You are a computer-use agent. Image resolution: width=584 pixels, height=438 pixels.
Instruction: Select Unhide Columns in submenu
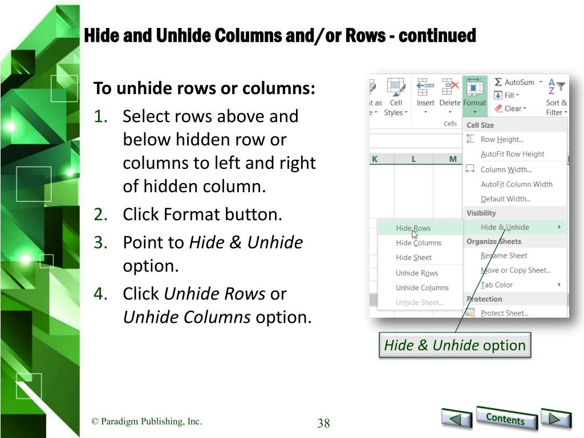[420, 287]
